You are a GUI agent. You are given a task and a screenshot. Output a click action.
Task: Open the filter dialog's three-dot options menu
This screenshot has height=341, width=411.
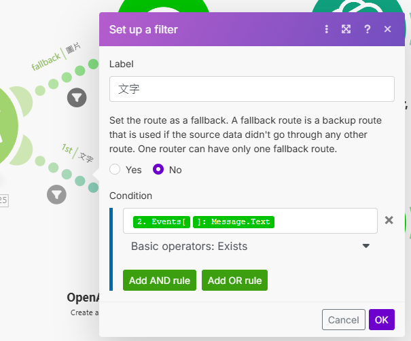click(x=327, y=29)
